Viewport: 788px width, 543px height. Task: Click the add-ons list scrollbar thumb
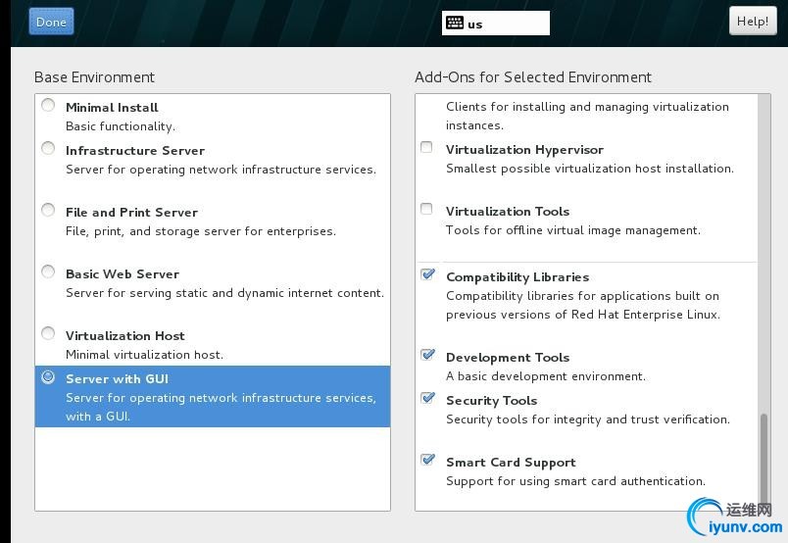764,457
